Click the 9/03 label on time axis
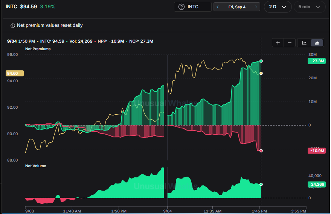331x214 pixels. click(29, 211)
